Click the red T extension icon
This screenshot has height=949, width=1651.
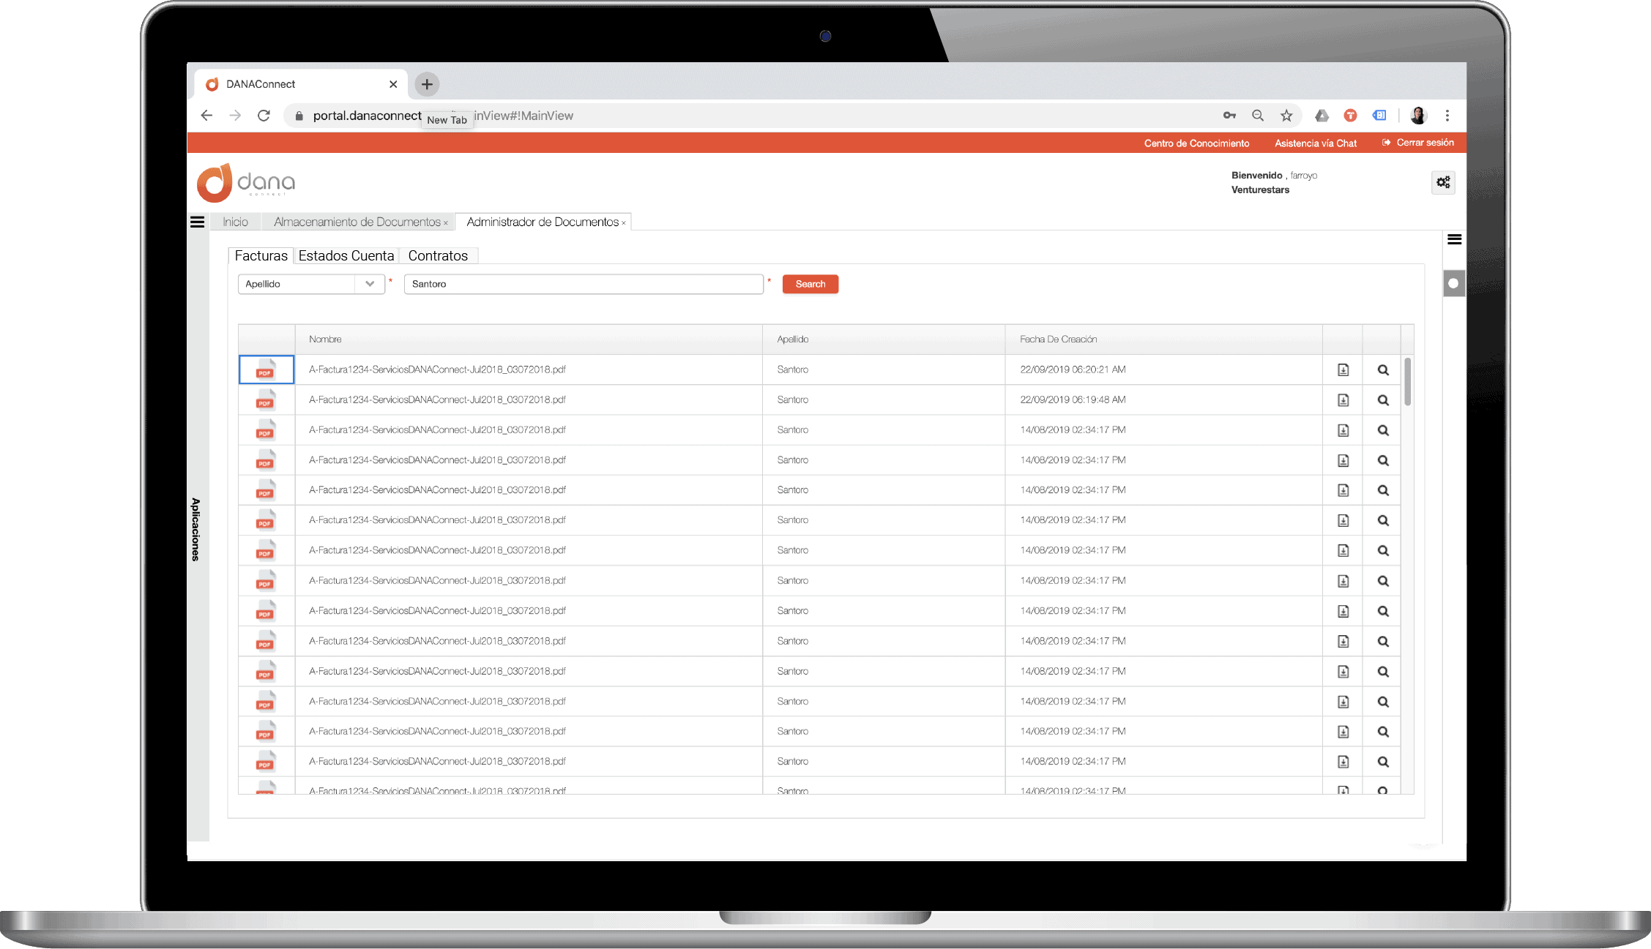(x=1350, y=116)
